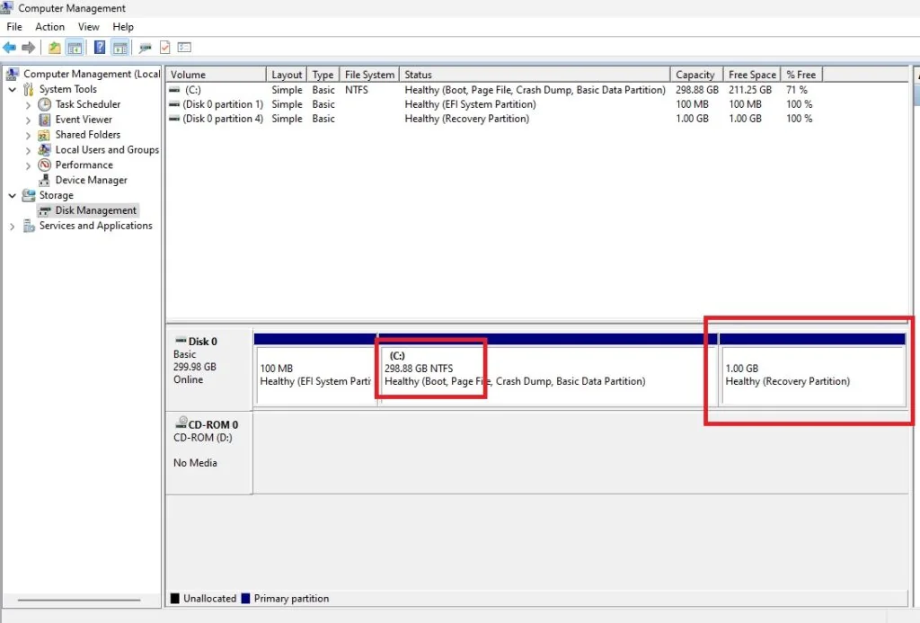
Task: Click the Computer Management (Local) root icon
Action: 12,74
